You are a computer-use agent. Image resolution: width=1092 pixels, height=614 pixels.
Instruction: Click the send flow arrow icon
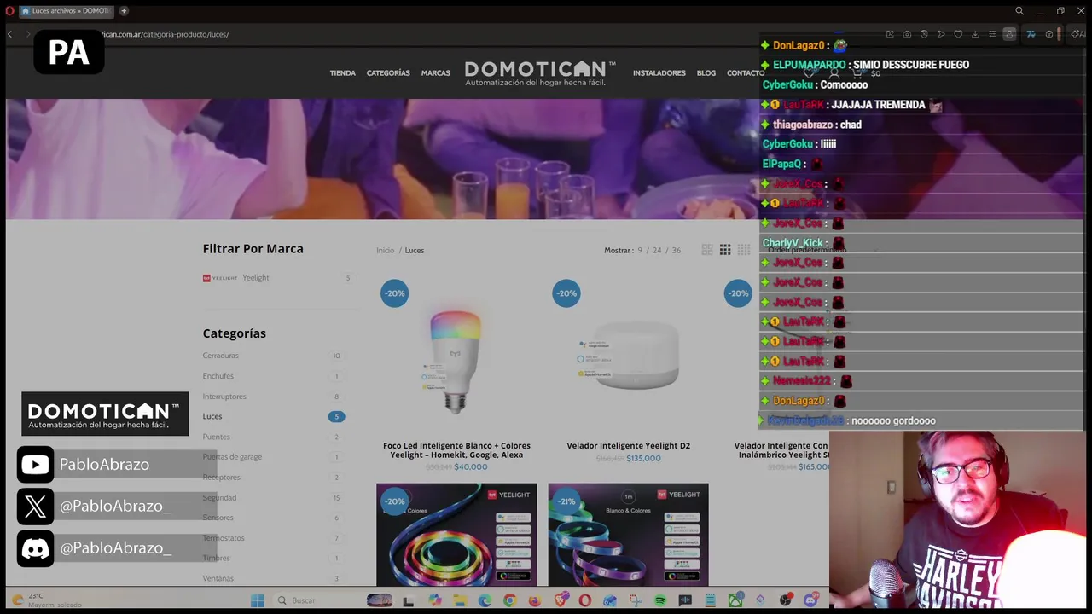(x=941, y=34)
